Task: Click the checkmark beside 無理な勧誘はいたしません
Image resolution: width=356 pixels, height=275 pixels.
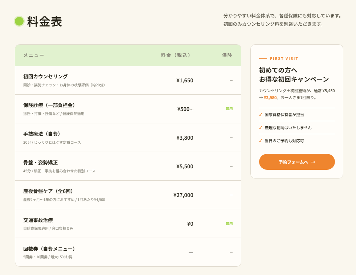Action: [x=261, y=128]
